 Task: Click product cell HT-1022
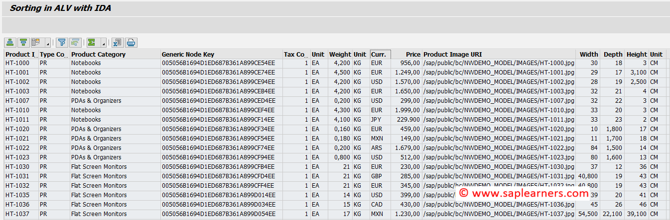click(21, 148)
